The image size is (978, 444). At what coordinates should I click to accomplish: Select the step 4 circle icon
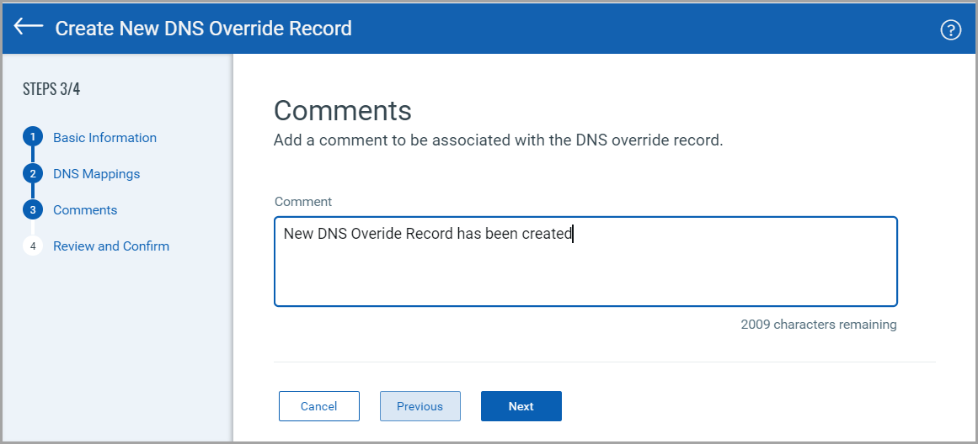33,246
